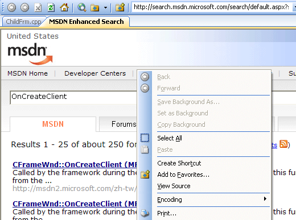296x220 pixels.
Task: Click the orange RSS feed icon
Action: [283, 144]
